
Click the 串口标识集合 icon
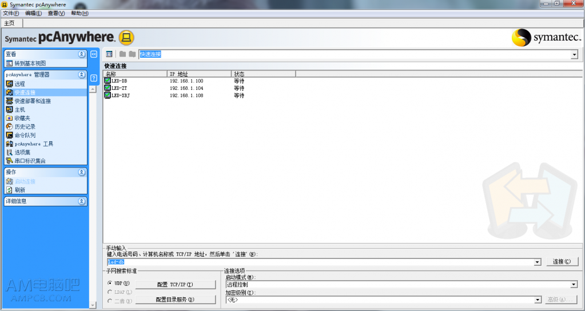tap(9, 161)
